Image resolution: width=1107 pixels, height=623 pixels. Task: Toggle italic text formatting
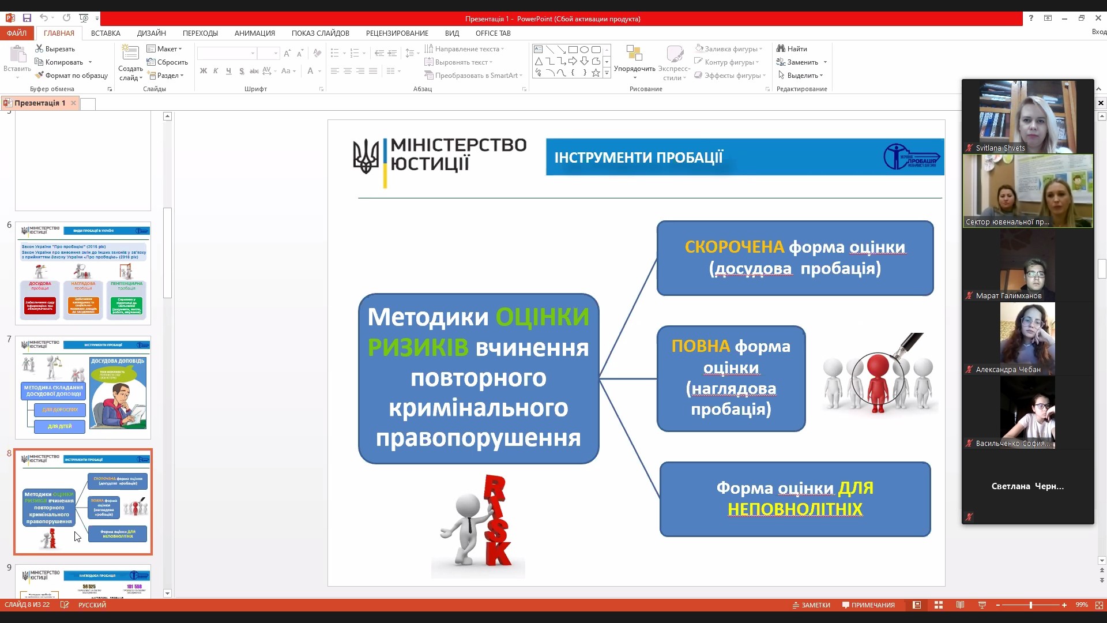point(216,71)
